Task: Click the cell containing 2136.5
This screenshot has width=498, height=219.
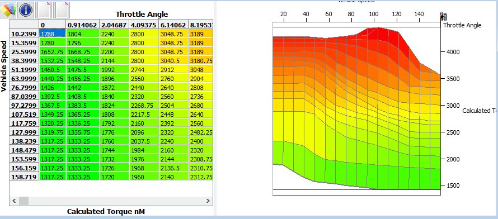Action: [173, 168]
